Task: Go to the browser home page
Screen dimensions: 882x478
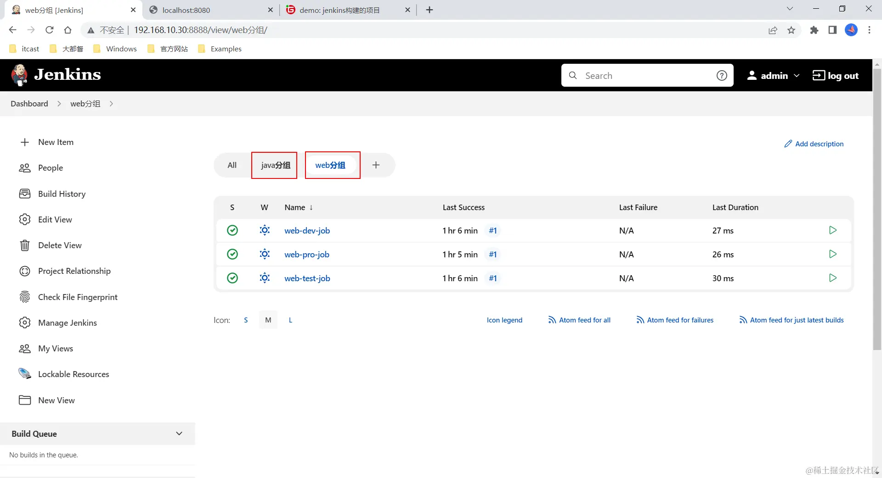Action: [x=68, y=30]
